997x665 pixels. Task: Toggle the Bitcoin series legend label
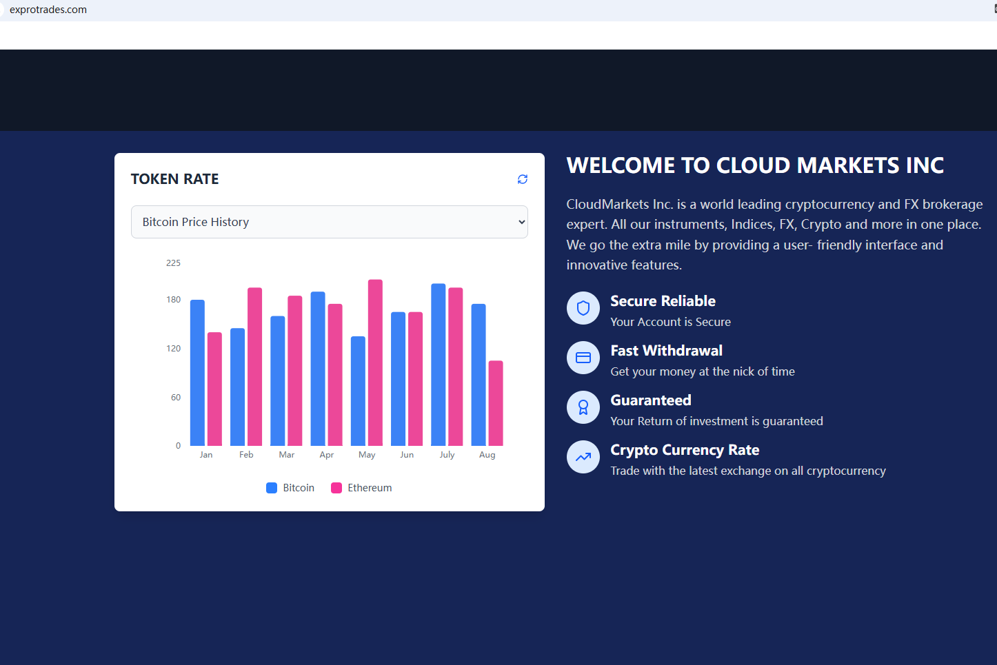(x=299, y=488)
